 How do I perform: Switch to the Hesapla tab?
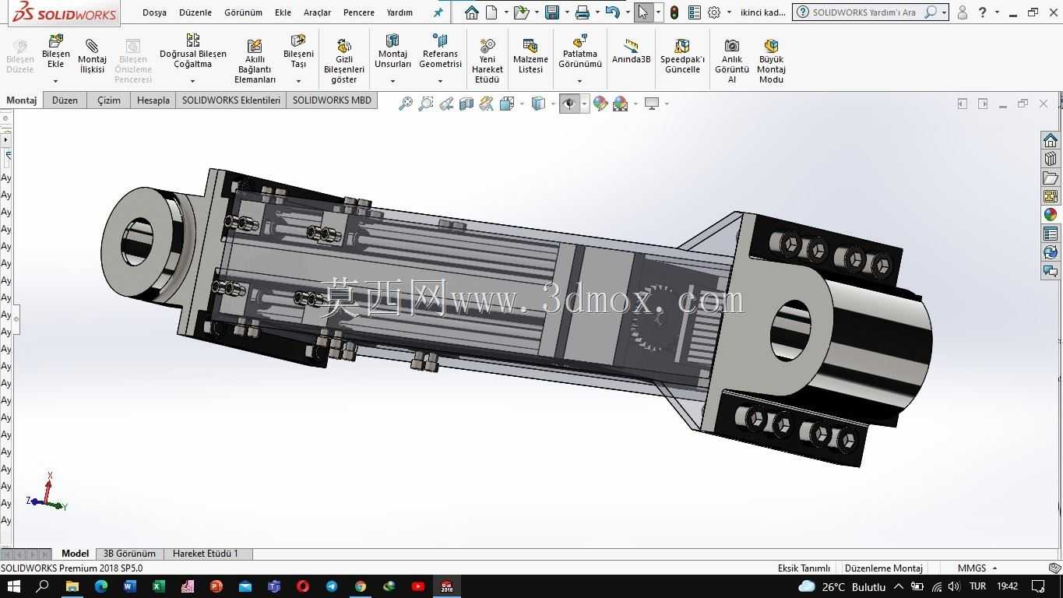153,100
